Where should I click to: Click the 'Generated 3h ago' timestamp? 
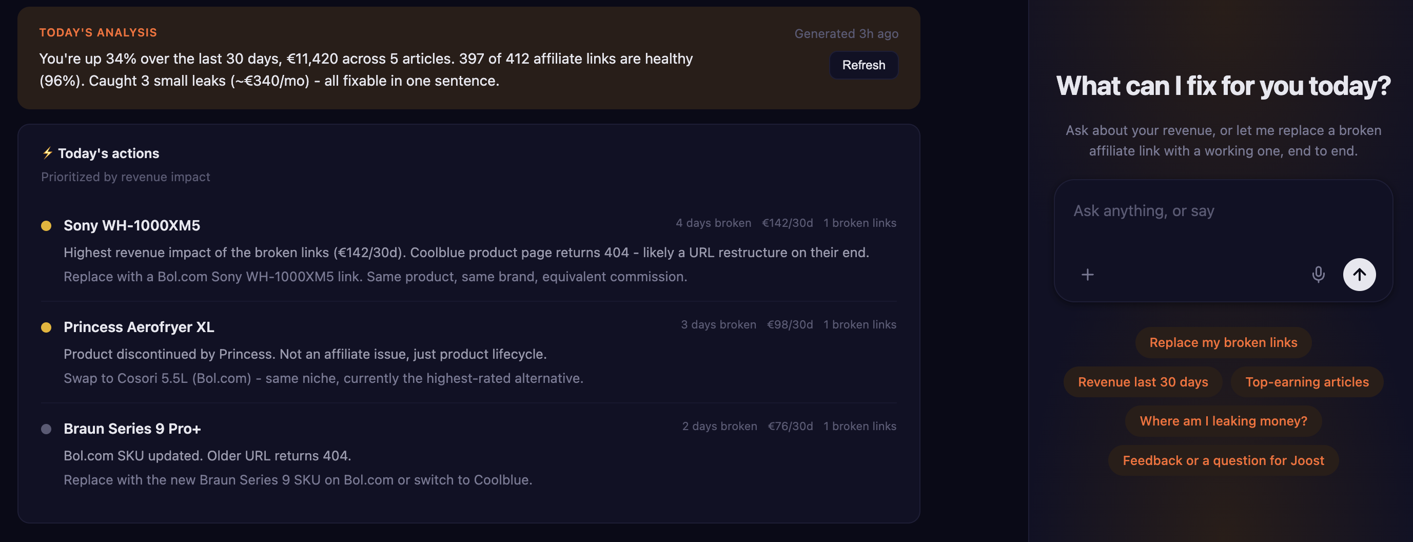click(x=846, y=33)
